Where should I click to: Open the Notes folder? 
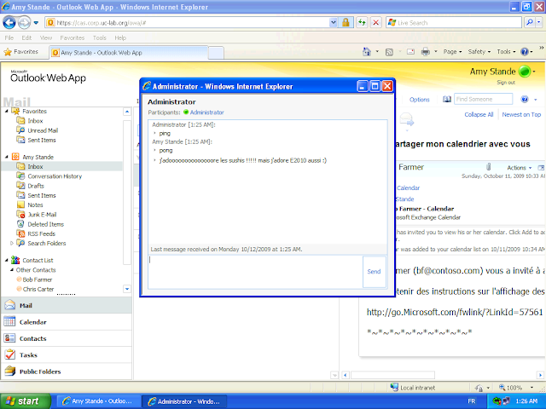click(x=35, y=204)
